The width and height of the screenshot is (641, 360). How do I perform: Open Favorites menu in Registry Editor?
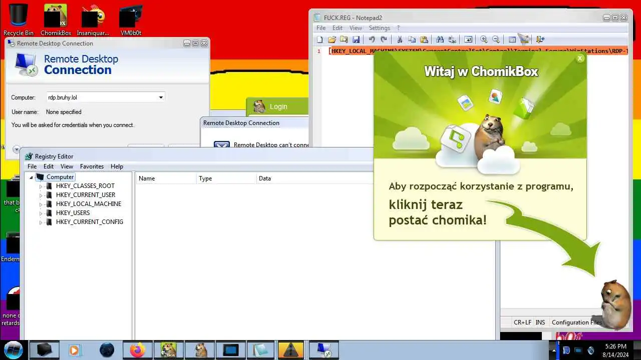(x=92, y=166)
